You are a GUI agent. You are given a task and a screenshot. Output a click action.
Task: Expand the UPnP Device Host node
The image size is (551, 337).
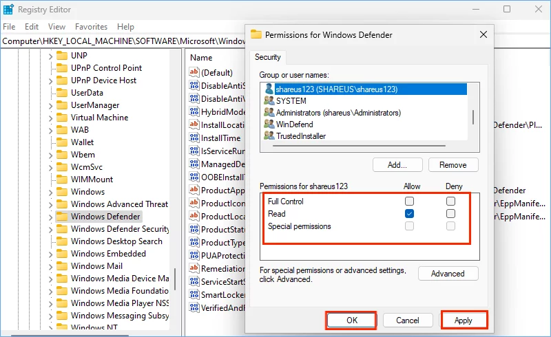[x=50, y=81]
